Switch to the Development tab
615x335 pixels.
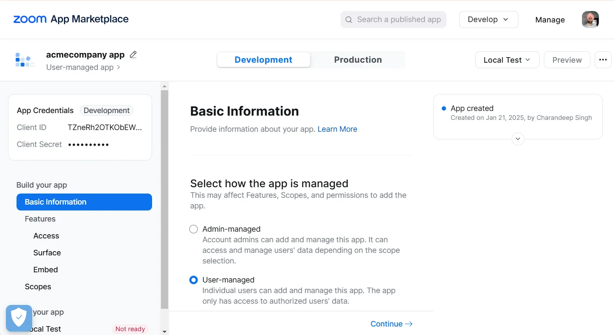(x=263, y=60)
